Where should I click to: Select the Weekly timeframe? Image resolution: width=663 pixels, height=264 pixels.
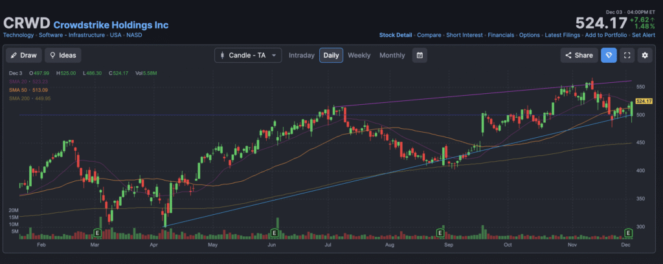click(359, 56)
